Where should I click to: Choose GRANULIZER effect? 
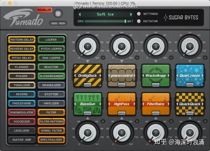click(x=51, y=85)
